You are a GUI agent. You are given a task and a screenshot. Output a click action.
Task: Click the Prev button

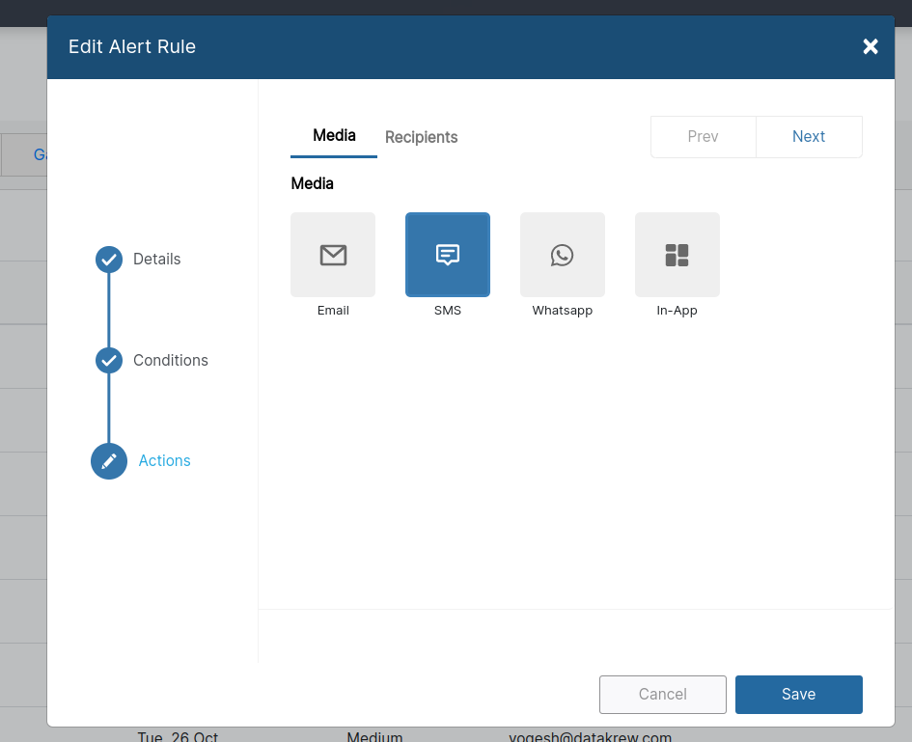click(703, 136)
